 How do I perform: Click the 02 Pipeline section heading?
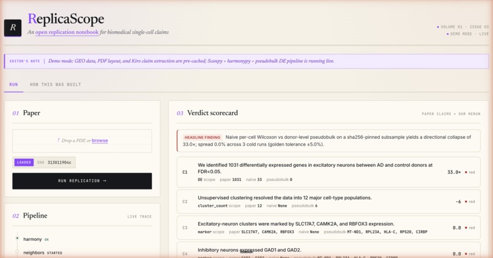(x=30, y=216)
